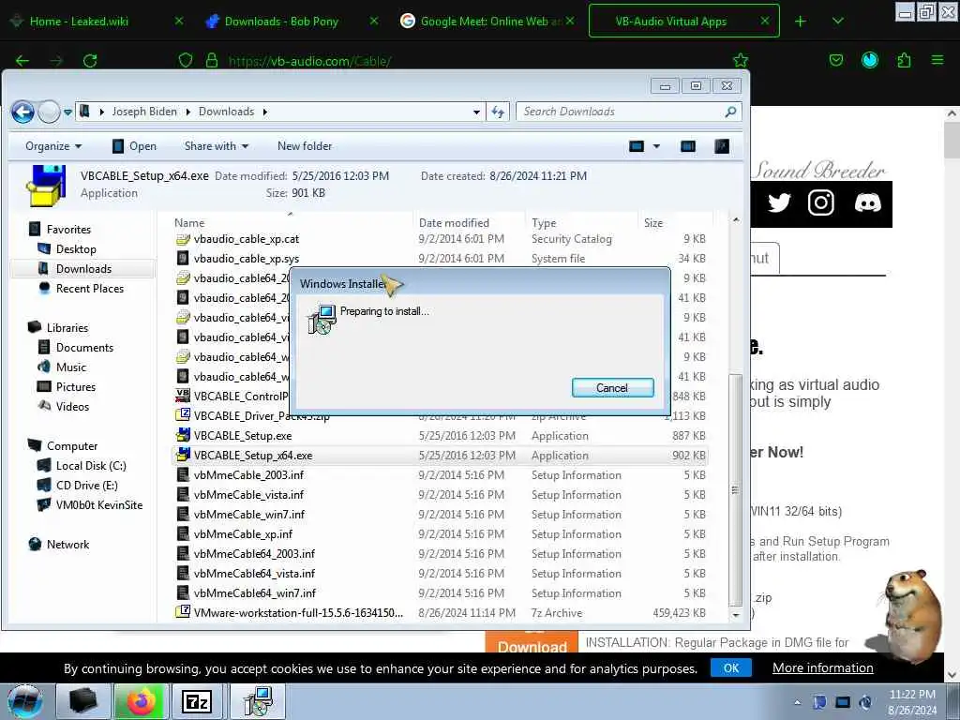The image size is (960, 720).
Task: Click Explorer back navigation arrow
Action: point(23,112)
